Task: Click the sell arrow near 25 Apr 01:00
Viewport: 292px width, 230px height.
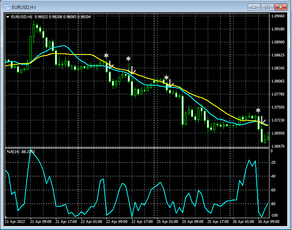Action: 171,83
